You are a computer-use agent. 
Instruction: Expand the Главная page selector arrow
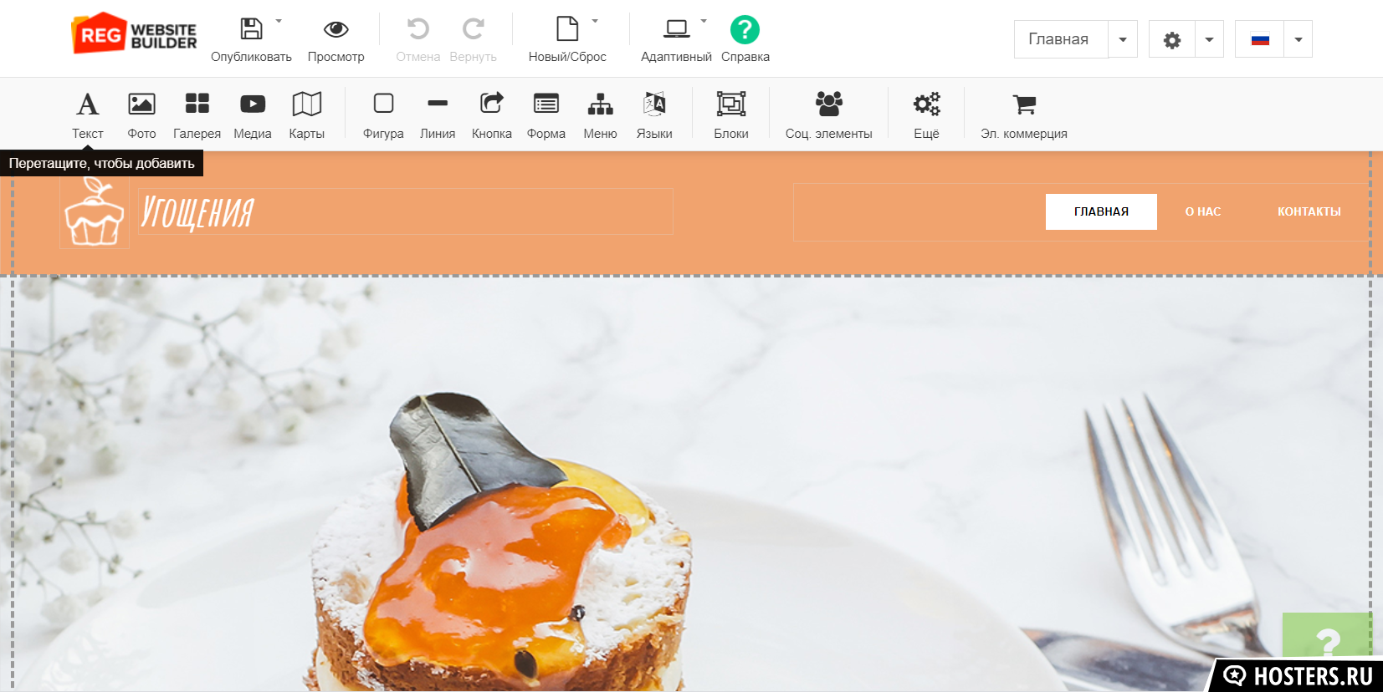click(1123, 39)
